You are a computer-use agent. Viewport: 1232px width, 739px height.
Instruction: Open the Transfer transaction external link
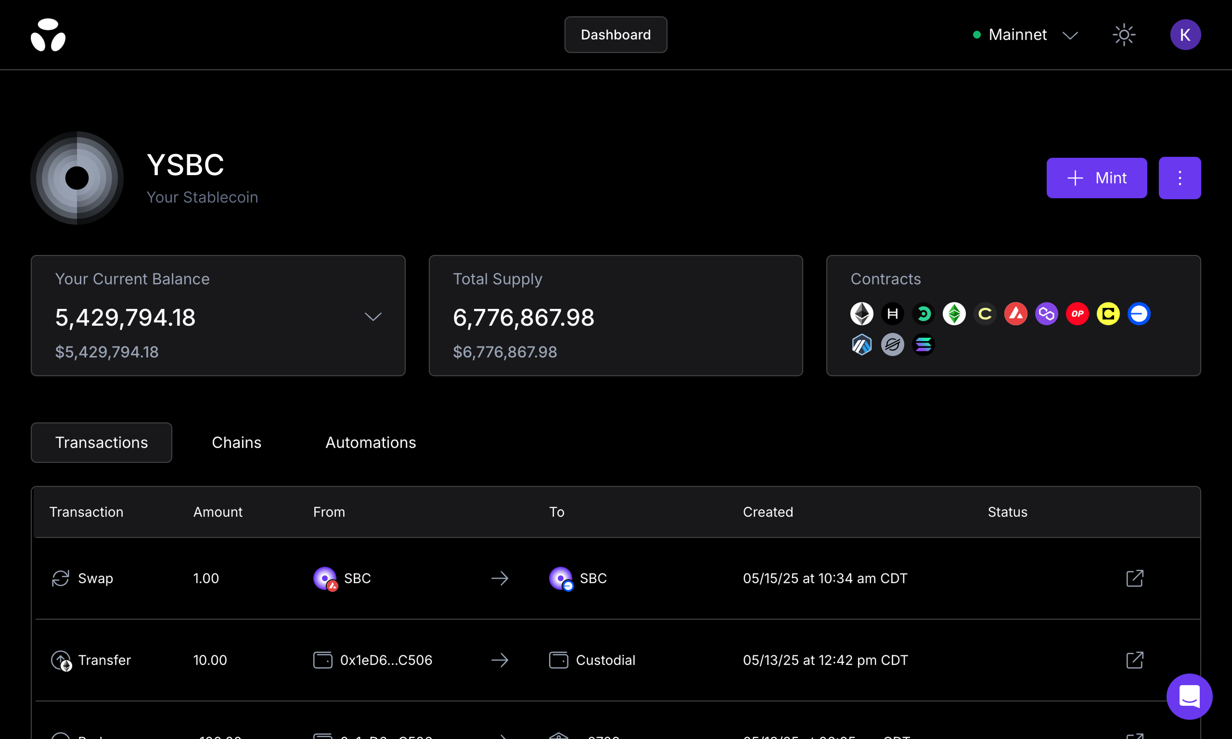click(1134, 660)
